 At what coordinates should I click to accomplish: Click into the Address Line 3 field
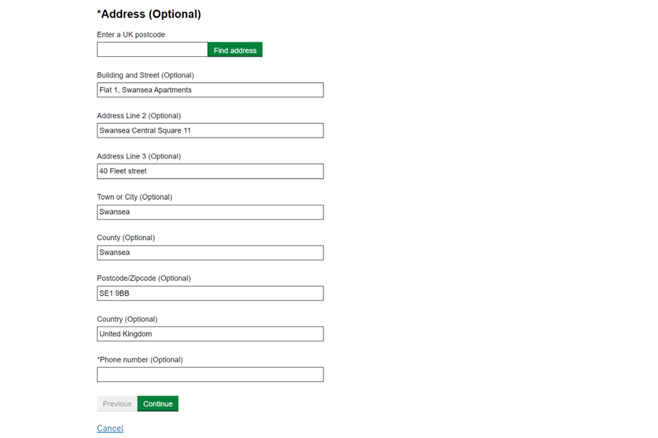point(210,171)
